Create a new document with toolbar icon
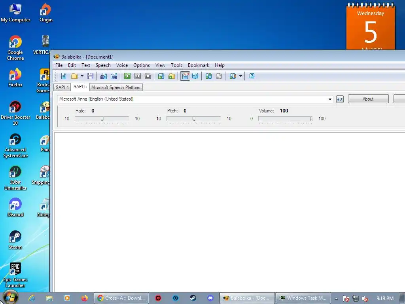 click(x=64, y=76)
